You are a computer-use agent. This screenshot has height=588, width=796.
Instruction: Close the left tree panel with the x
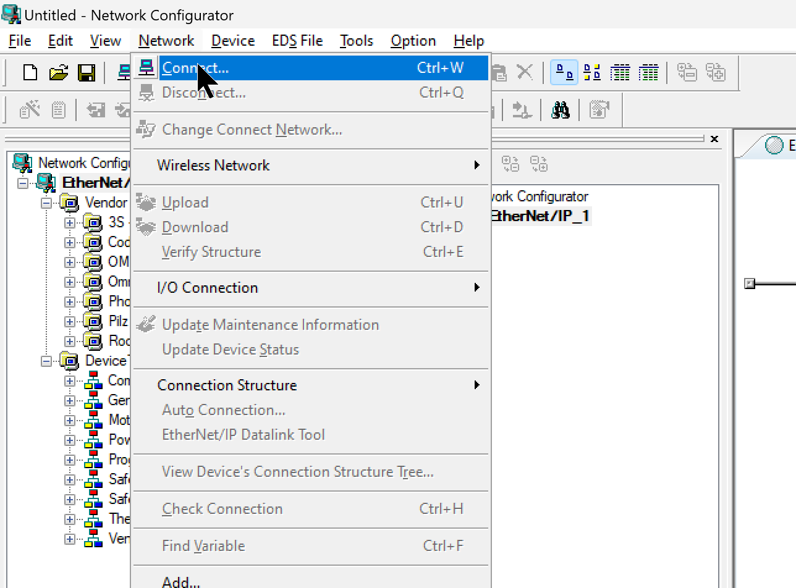pos(714,139)
